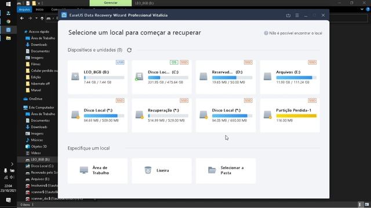Screen dimensions: 371x208
Task: Select LEO_8GB (B:) in Explorer sidebar
Action: point(38,159)
